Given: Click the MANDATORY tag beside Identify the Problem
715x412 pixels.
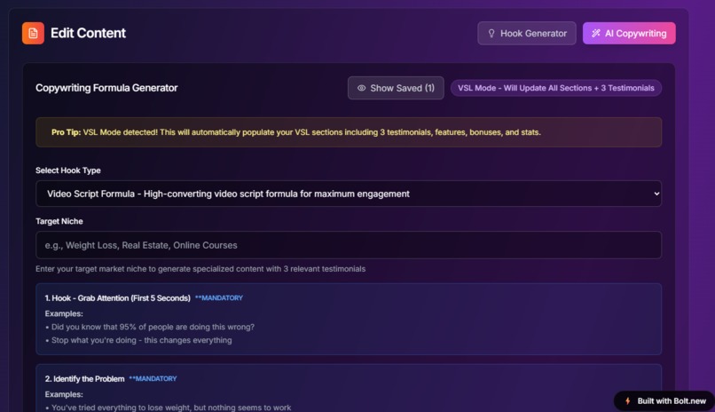Looking at the screenshot, I should tap(153, 378).
